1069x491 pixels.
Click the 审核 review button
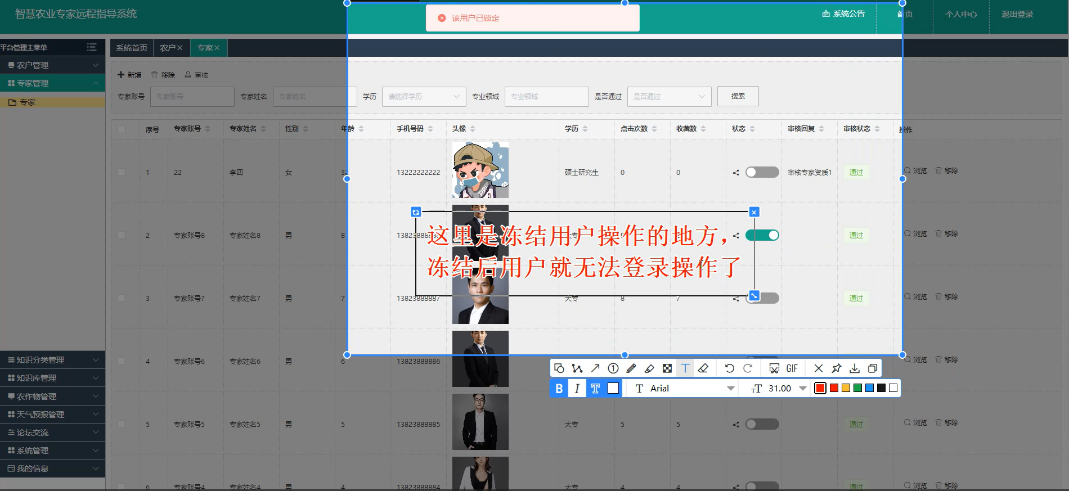[x=196, y=75]
